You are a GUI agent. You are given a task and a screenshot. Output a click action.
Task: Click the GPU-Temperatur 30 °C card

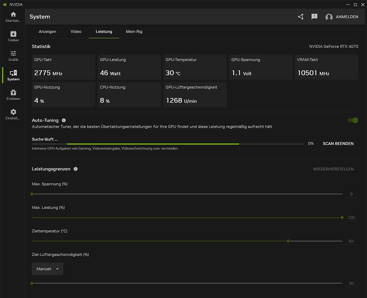point(195,67)
